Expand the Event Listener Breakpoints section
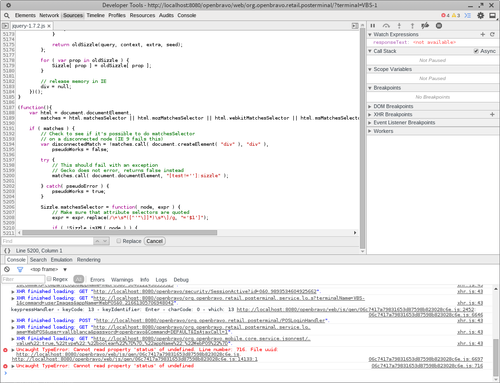The height and width of the screenshot is (383, 500). 404,122
